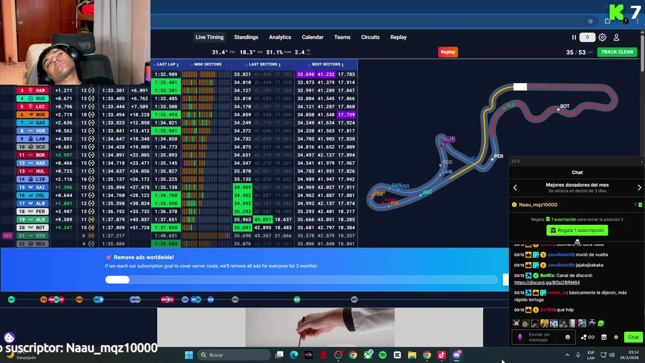Open the chat shop store icon
645x363 pixels.
pyautogui.click(x=604, y=337)
